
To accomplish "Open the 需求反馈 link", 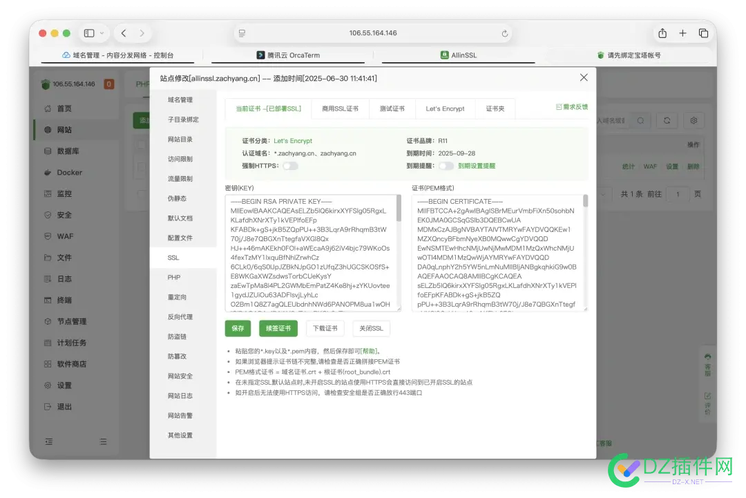I will click(571, 107).
